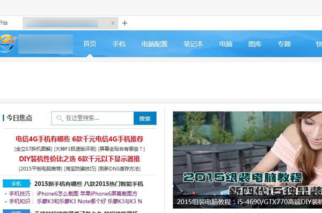
Task: Open link 金立S7拆机图解
Action: (33, 149)
